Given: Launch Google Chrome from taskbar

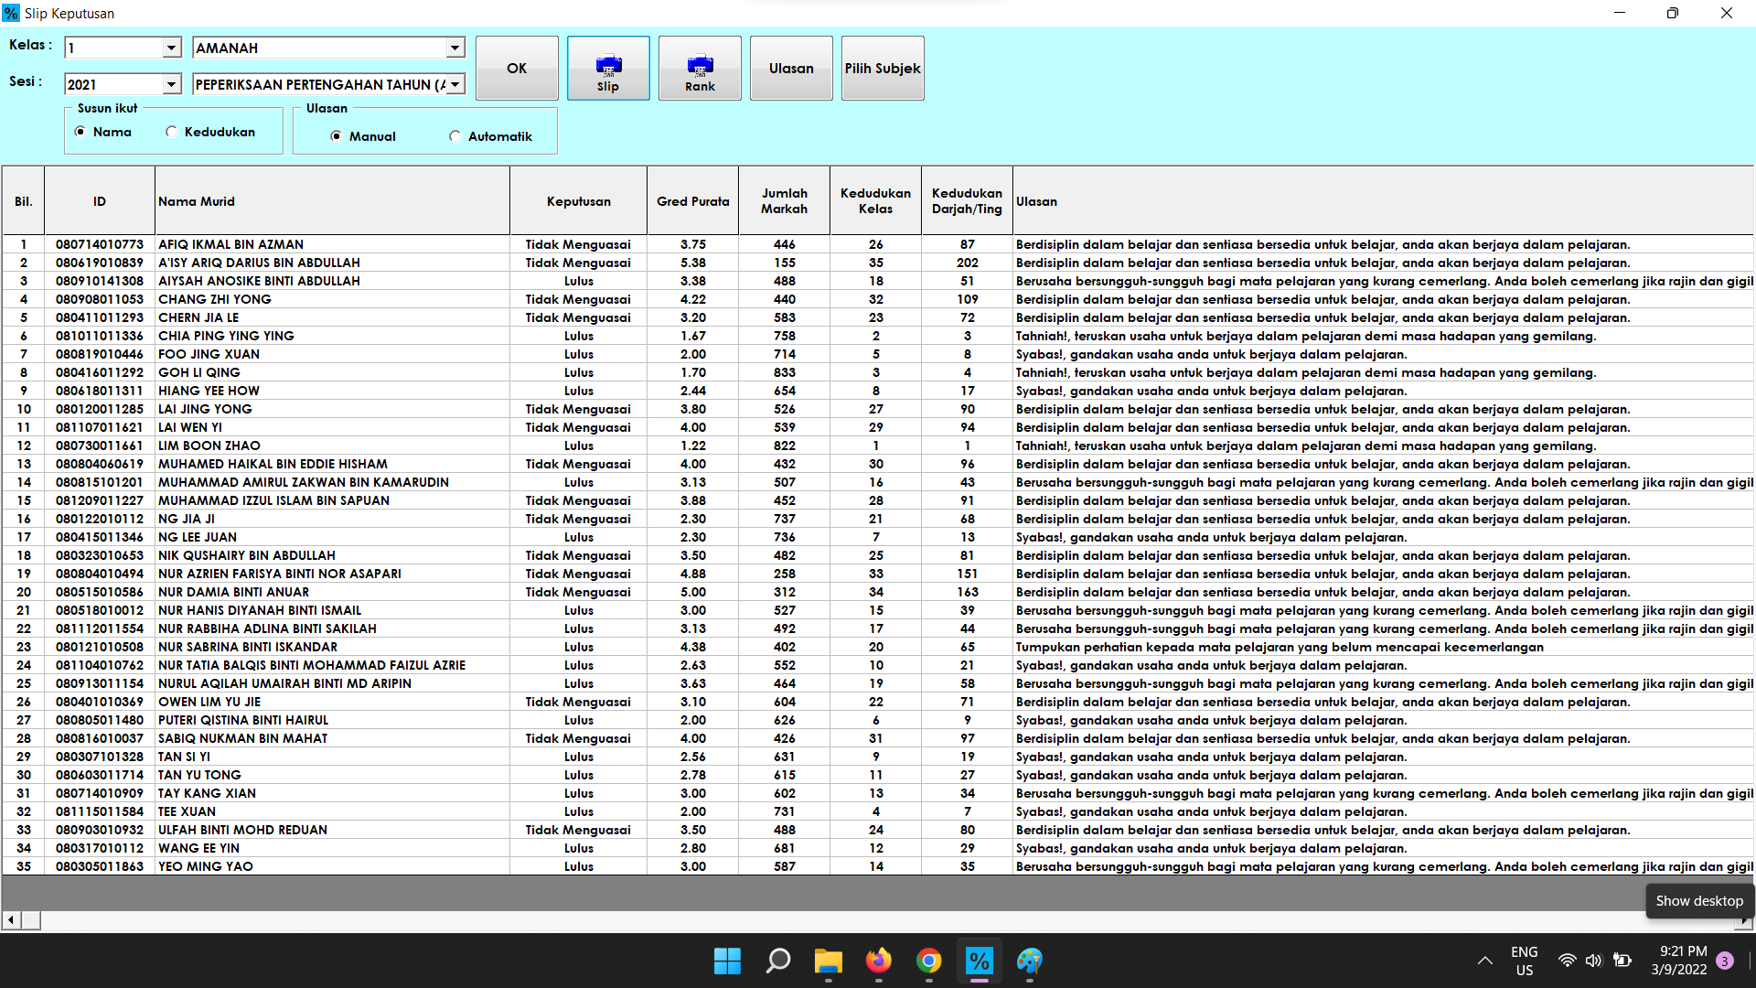Looking at the screenshot, I should click(928, 961).
